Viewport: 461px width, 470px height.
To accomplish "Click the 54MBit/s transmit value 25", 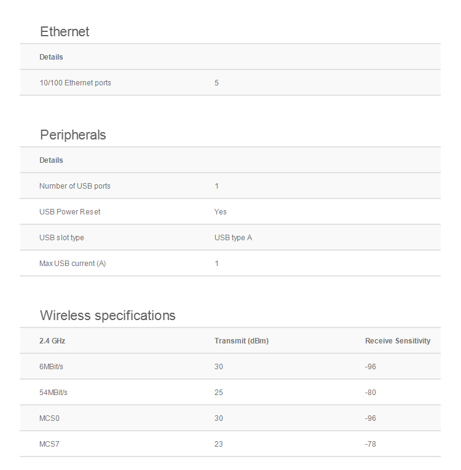I will point(219,393).
